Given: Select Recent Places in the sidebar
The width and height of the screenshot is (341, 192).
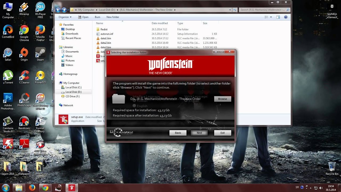Looking at the screenshot, I should click(73, 38).
